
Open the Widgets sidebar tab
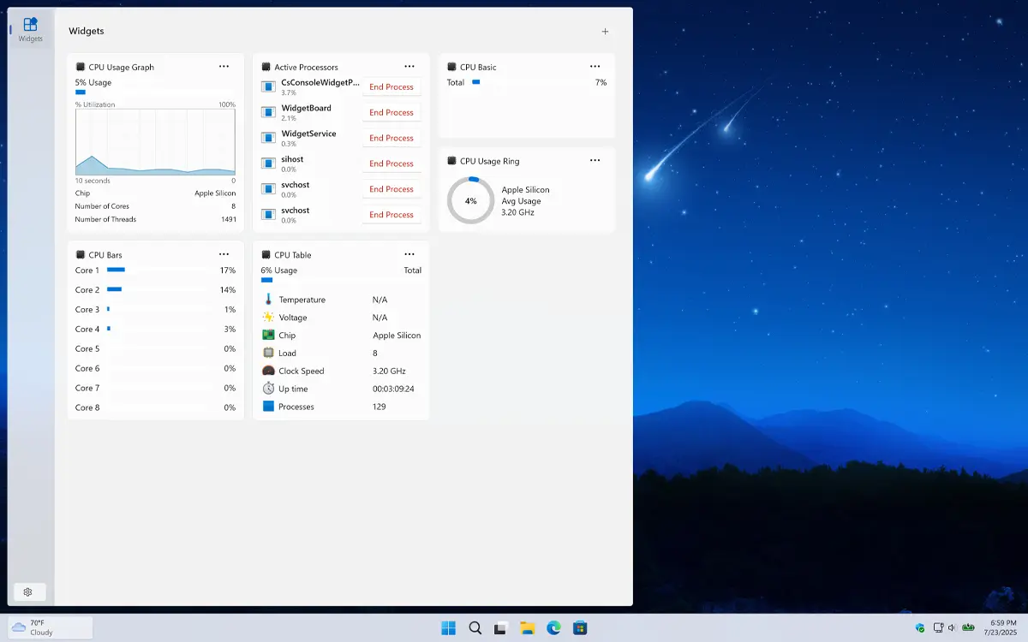30,29
